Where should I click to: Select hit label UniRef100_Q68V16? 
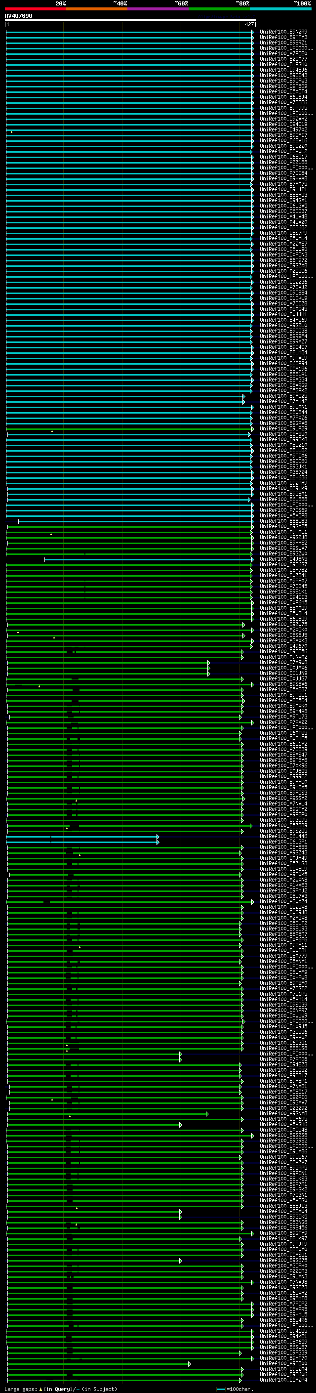click(283, 141)
